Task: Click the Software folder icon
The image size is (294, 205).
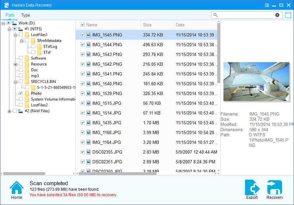Action: [27, 58]
